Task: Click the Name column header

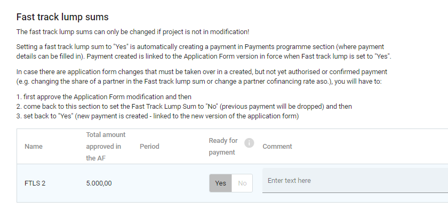Action: coord(34,147)
